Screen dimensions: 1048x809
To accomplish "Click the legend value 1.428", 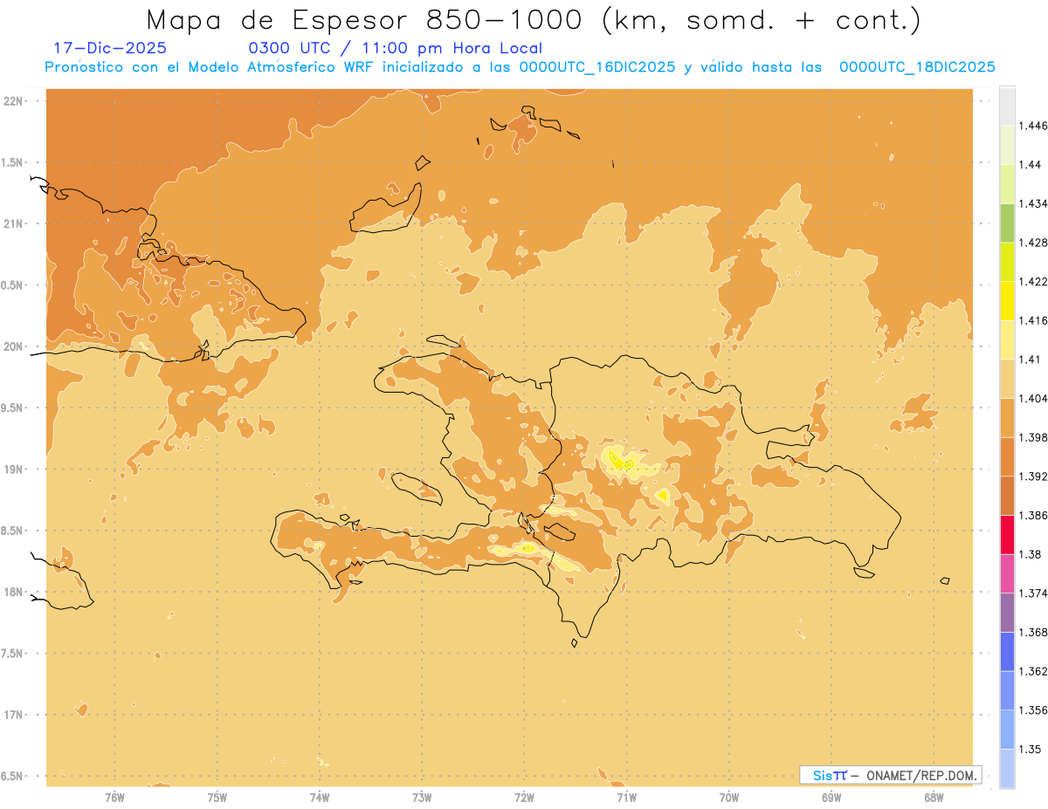I will pos(1032,243).
